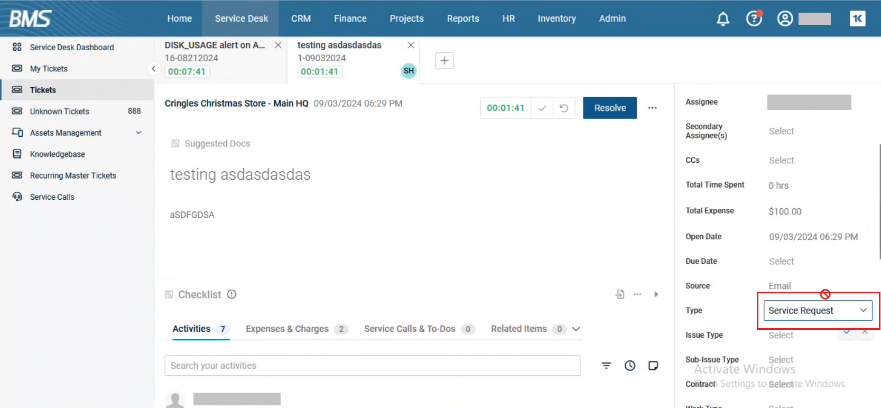
Task: Switch to Expenses & Charges tab
Action: click(287, 329)
